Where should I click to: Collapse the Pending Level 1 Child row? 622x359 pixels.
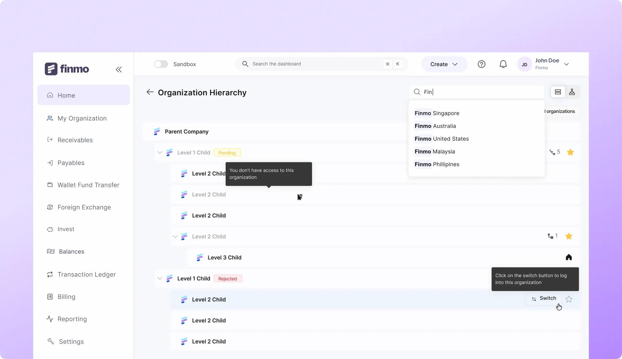160,153
